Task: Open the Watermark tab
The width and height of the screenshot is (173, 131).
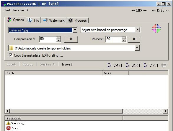Action: [x=54, y=20]
